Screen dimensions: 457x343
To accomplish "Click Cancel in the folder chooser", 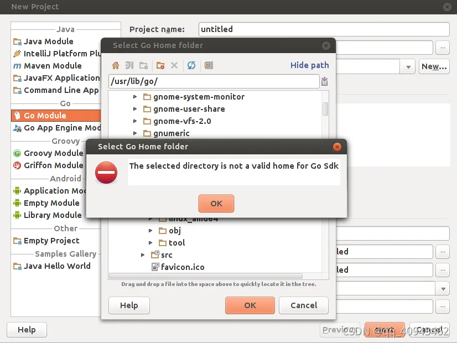I will [304, 305].
